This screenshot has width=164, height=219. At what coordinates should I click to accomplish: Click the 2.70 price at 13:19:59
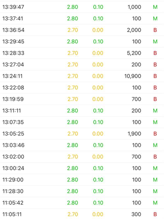(73, 99)
